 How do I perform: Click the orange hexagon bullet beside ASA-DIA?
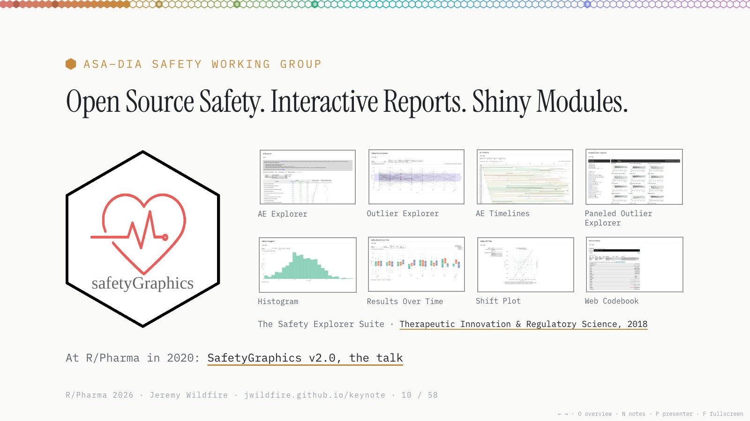(71, 64)
